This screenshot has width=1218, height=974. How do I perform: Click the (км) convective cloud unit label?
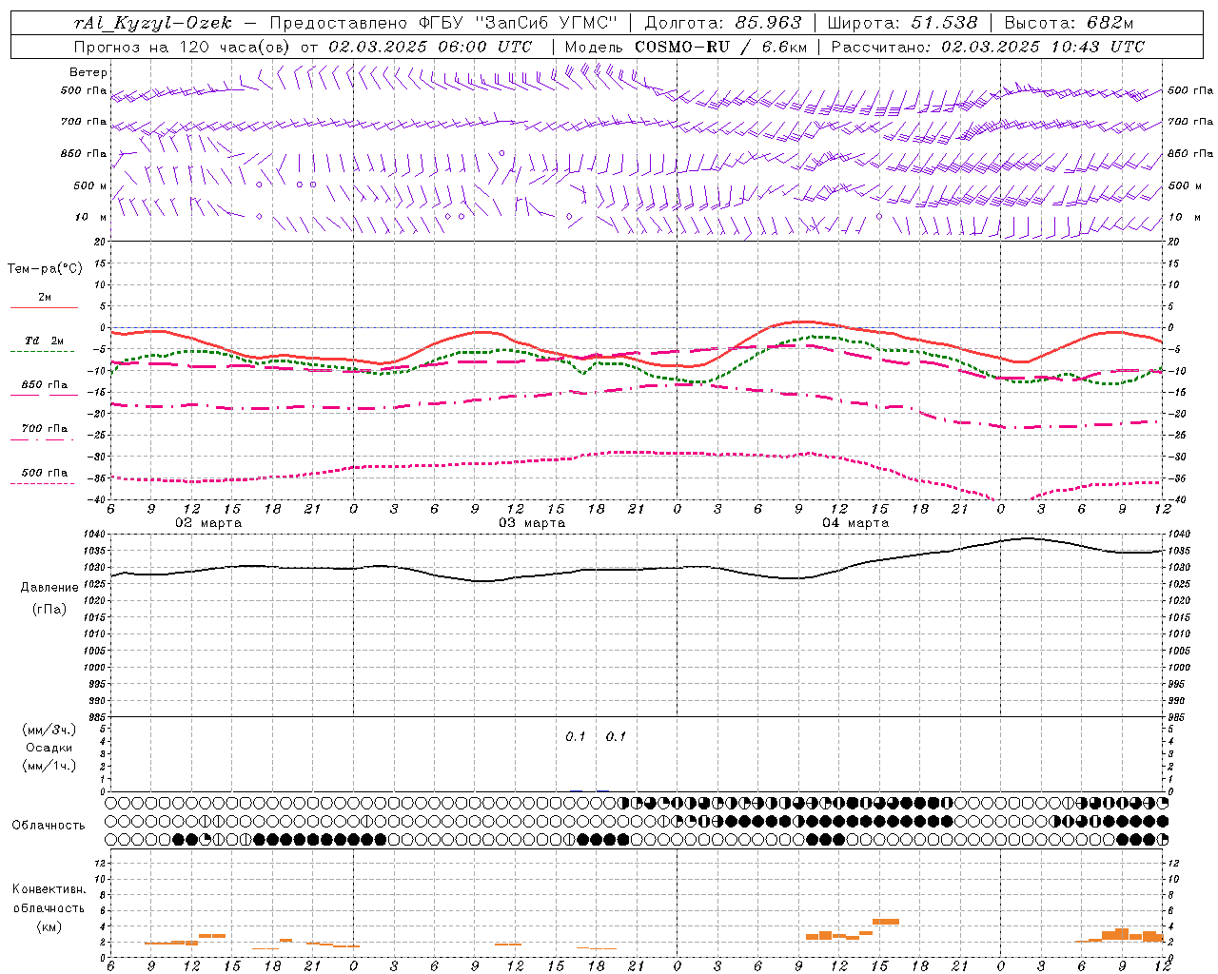(49, 926)
